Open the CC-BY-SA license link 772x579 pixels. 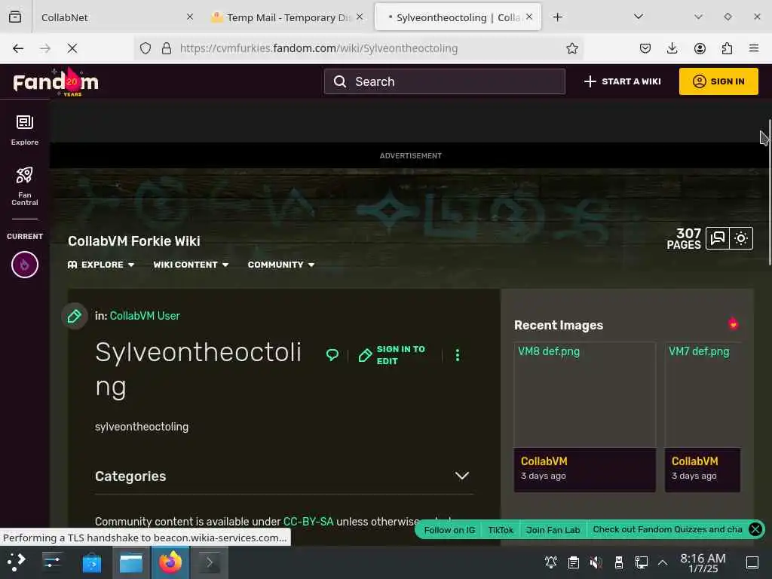pos(308,522)
